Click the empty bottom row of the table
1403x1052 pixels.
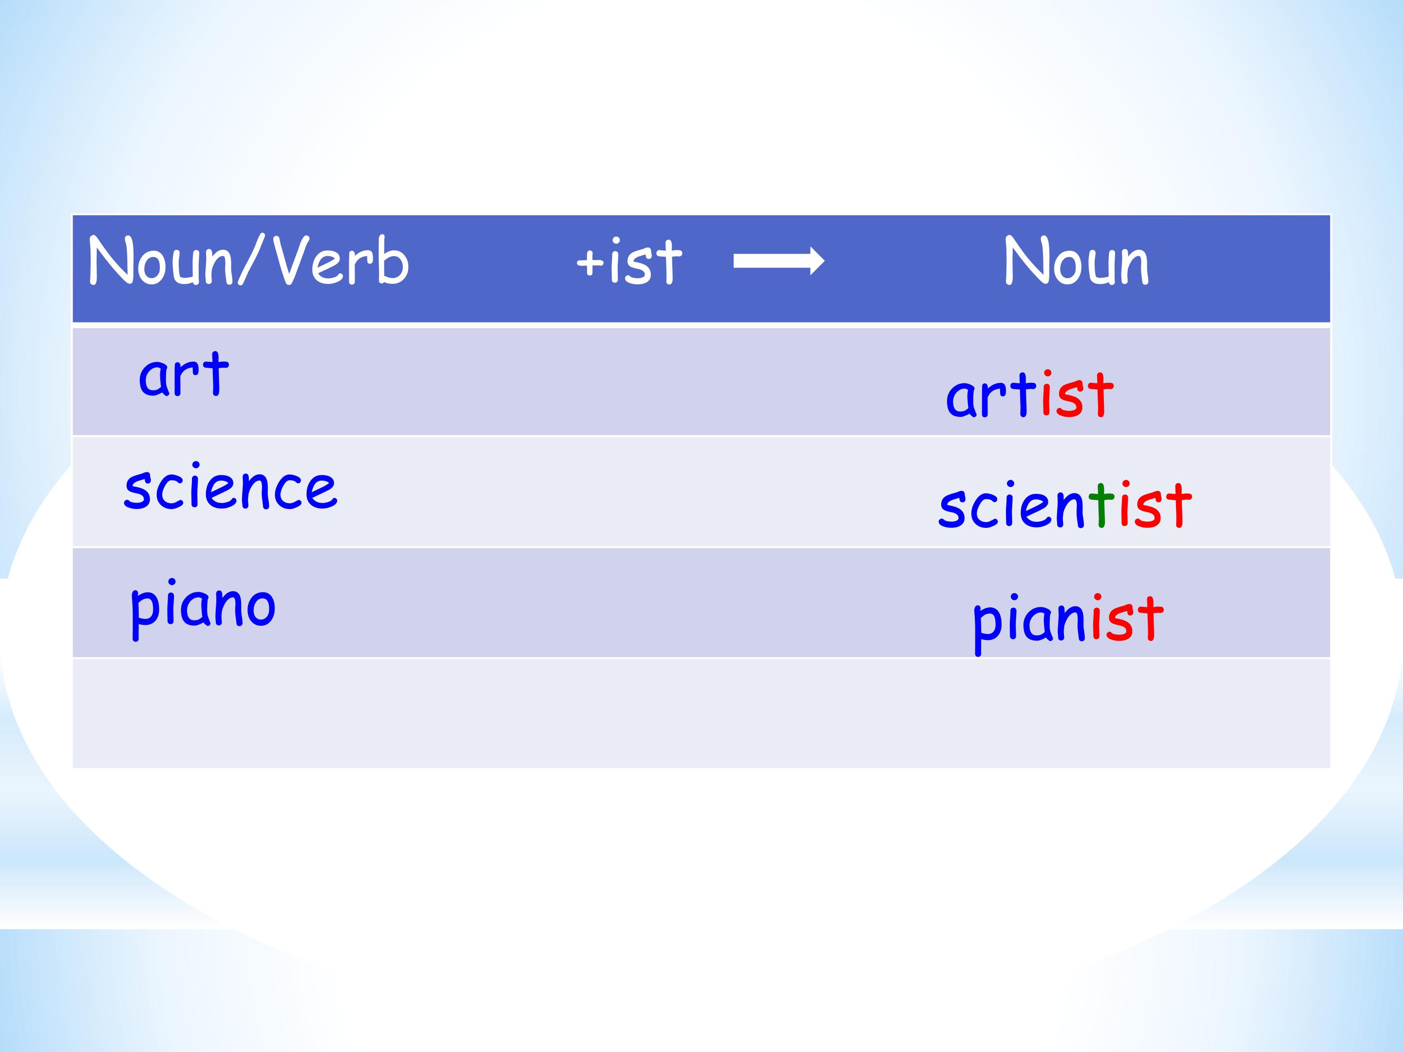(x=701, y=714)
